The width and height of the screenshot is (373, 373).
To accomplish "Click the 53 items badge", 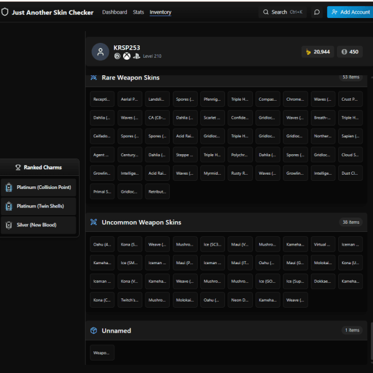I will click(x=351, y=77).
